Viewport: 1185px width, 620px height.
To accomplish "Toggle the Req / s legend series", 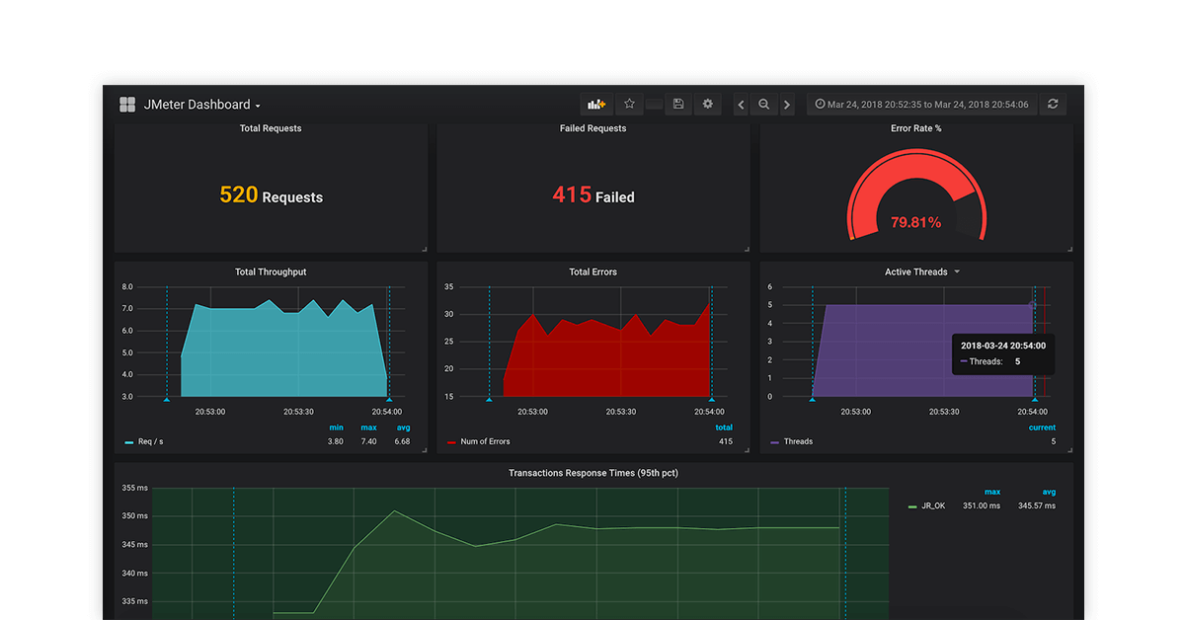I will pos(150,441).
